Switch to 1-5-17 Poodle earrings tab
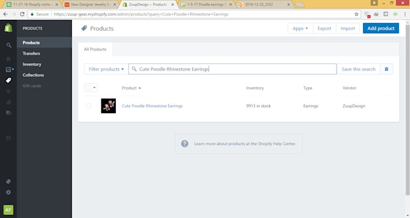This screenshot has height=218, width=410. [206, 4]
